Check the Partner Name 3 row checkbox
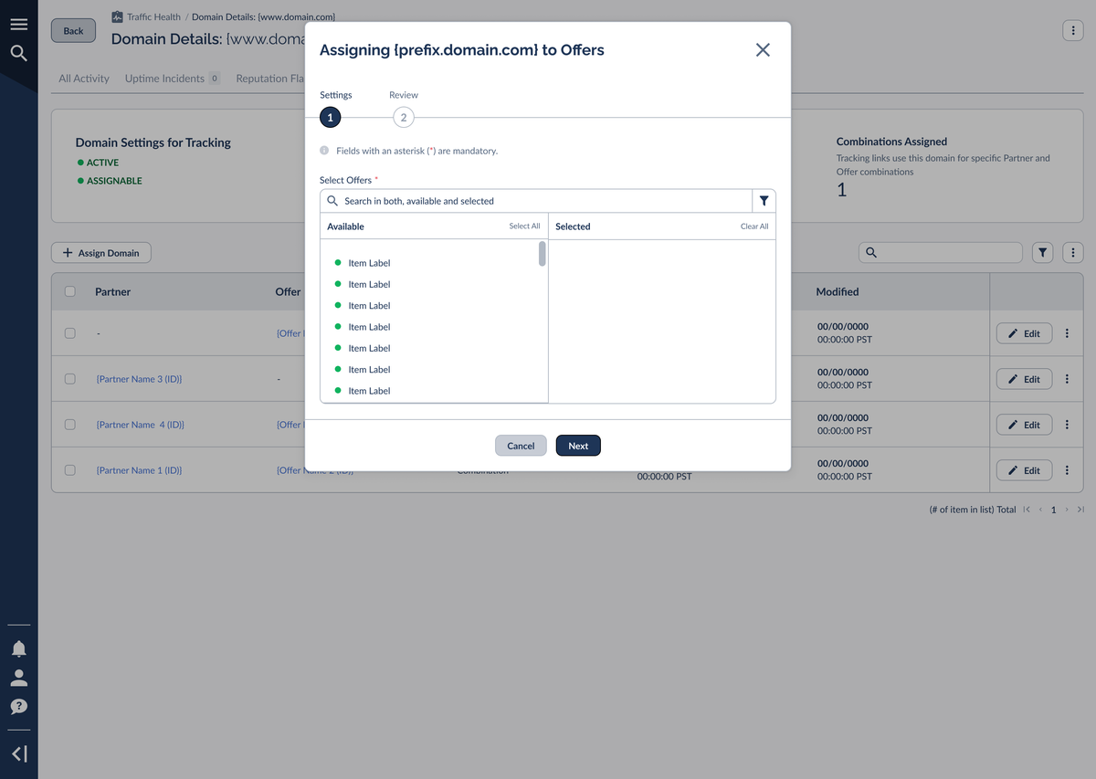This screenshot has height=779, width=1096. tap(70, 379)
